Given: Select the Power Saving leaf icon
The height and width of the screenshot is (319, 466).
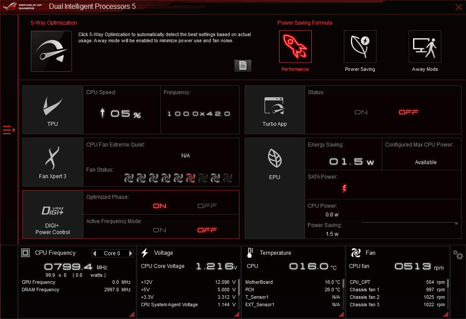Looking at the screenshot, I should pyautogui.click(x=360, y=47).
